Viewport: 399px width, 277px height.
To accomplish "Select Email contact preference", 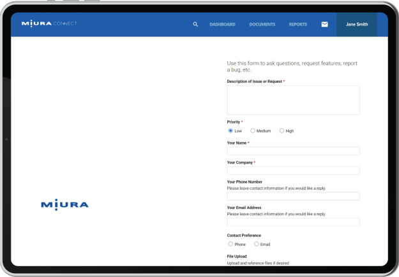I will click(x=257, y=244).
